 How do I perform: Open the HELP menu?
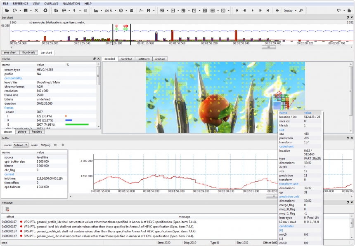[x=88, y=4]
